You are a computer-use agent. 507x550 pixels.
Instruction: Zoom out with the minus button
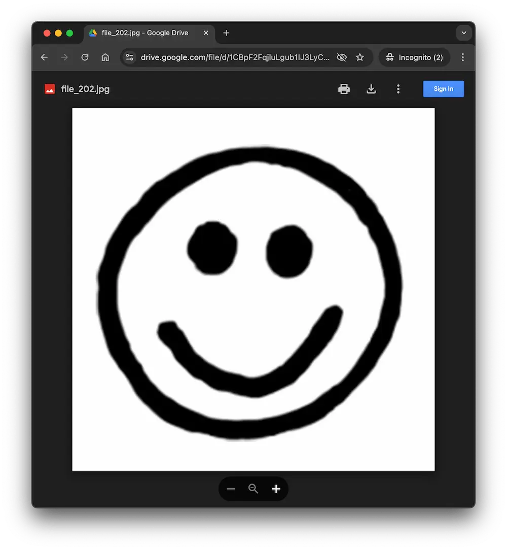click(231, 489)
